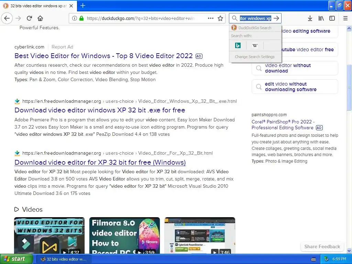Click the 6:59 PM system clock
Image resolution: width=352 pixels, height=264 pixels.
point(339,259)
